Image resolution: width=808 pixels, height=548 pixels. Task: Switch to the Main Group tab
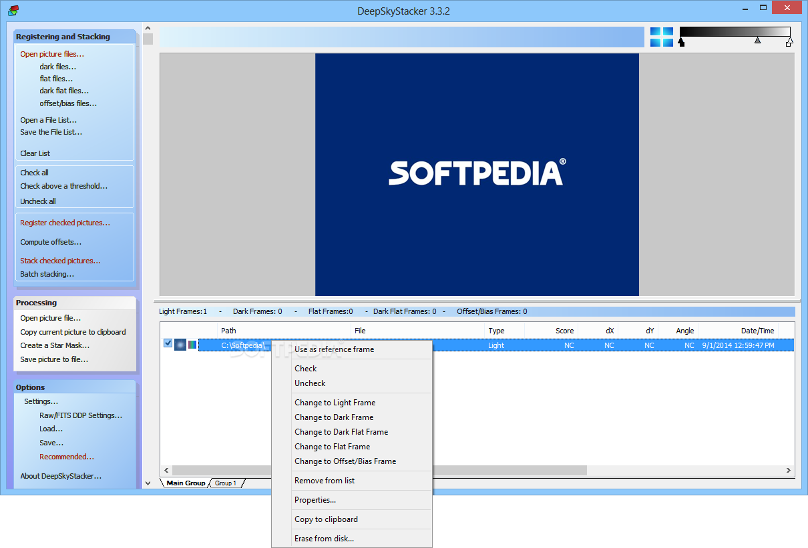(x=186, y=483)
